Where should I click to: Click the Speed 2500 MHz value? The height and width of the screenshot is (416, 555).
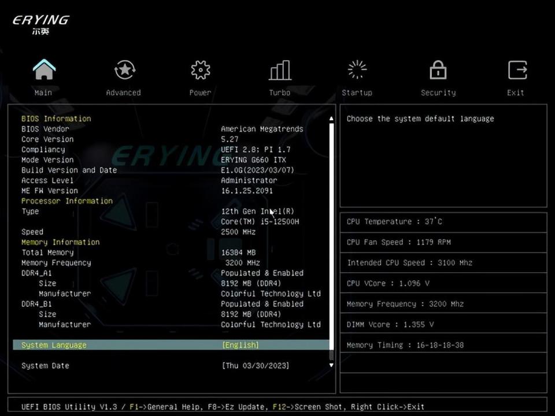[x=238, y=232]
